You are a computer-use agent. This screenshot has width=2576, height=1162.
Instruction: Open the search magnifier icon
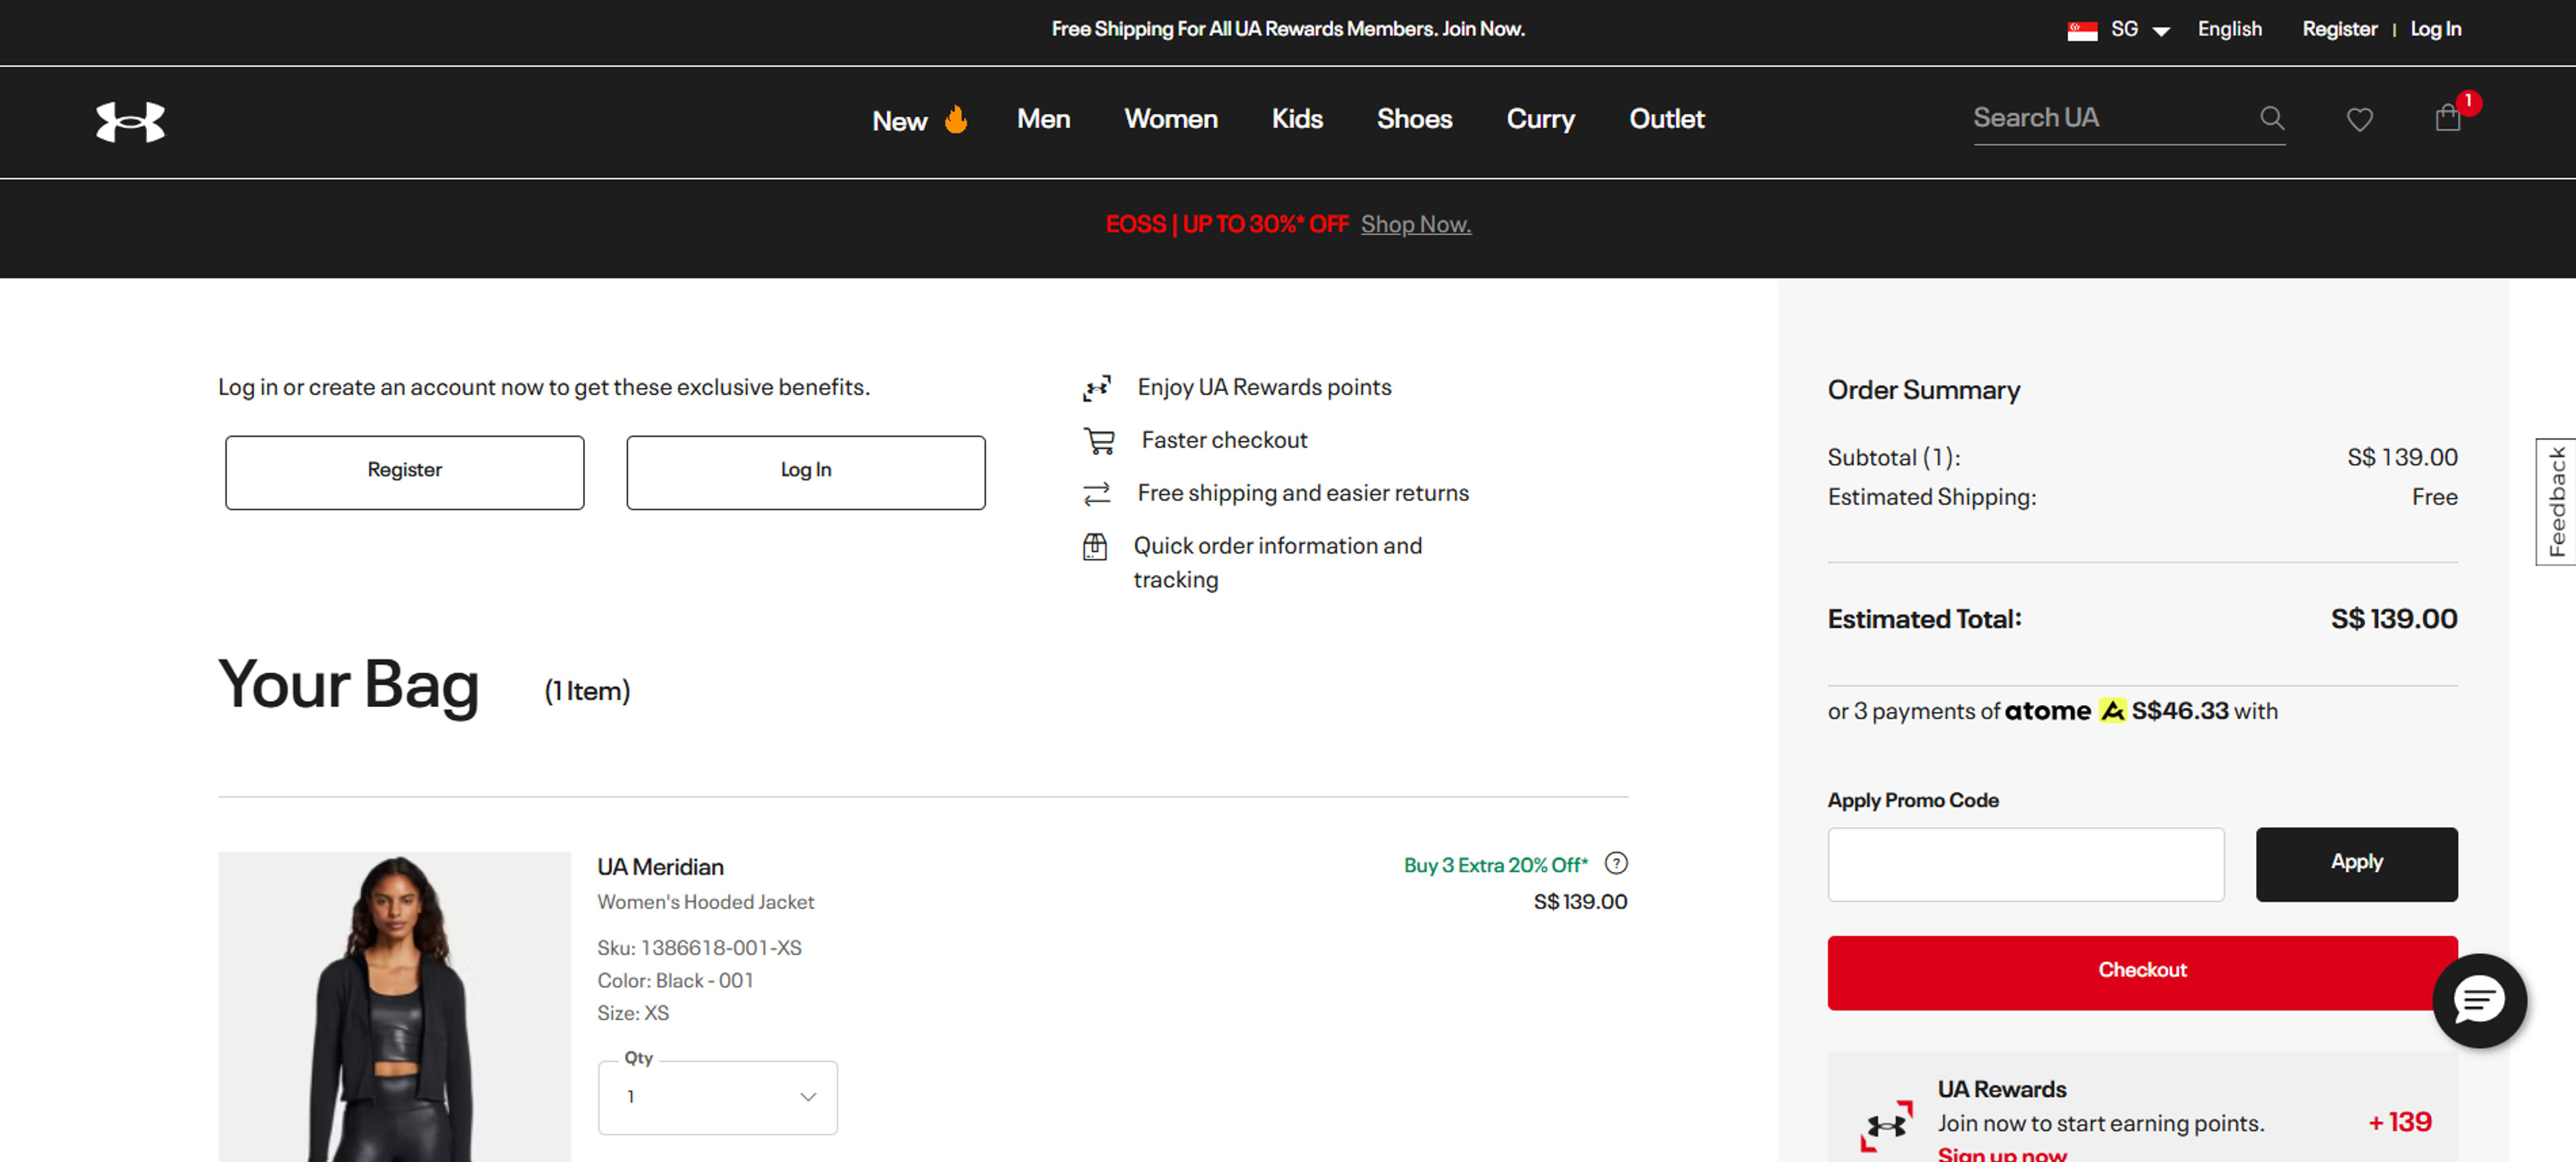pos(2272,118)
